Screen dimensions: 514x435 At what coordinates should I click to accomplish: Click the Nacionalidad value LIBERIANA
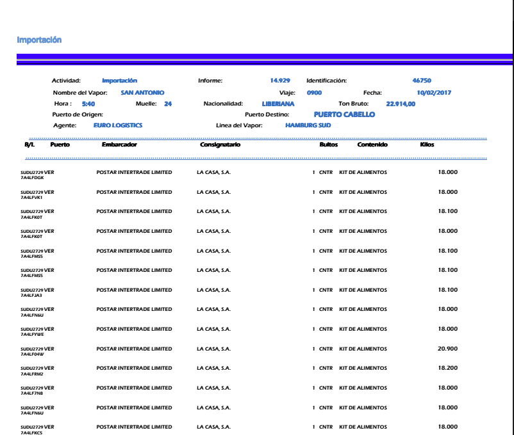pos(278,104)
